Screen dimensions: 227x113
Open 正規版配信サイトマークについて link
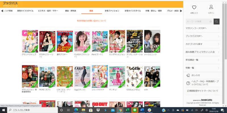tap(203, 91)
